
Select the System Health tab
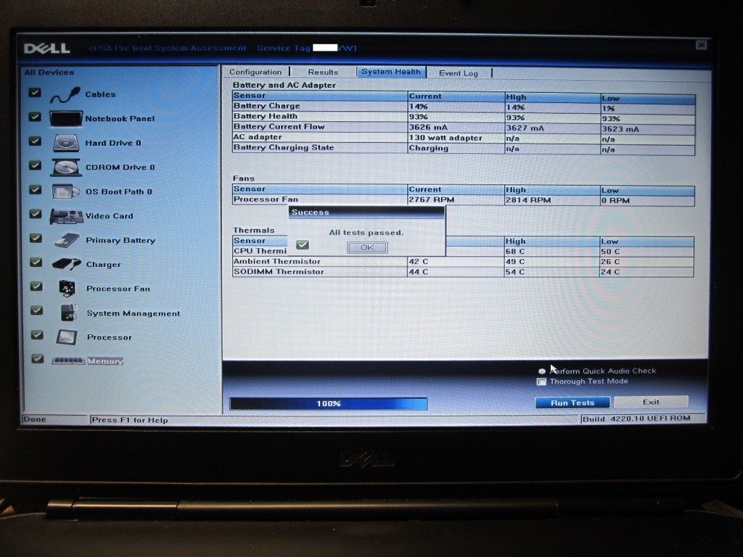click(x=391, y=72)
